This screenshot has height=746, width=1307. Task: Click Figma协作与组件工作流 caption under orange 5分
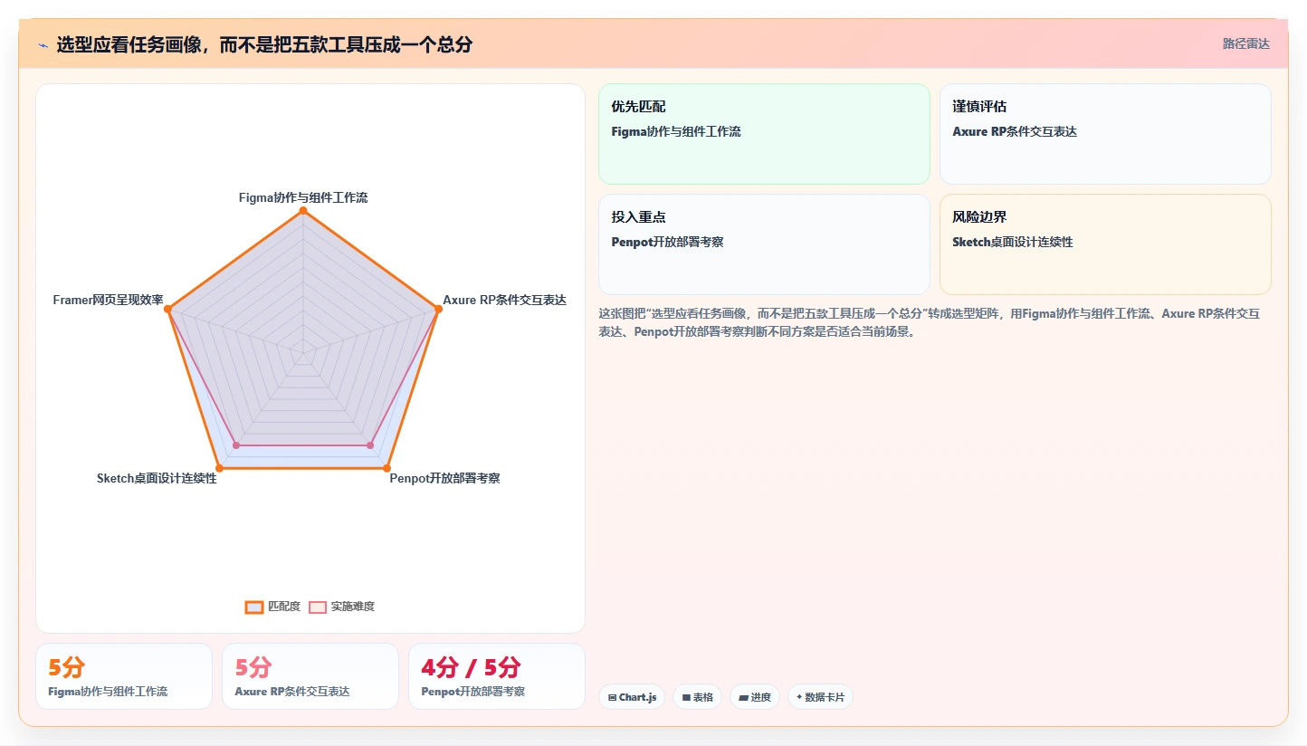[x=108, y=692]
